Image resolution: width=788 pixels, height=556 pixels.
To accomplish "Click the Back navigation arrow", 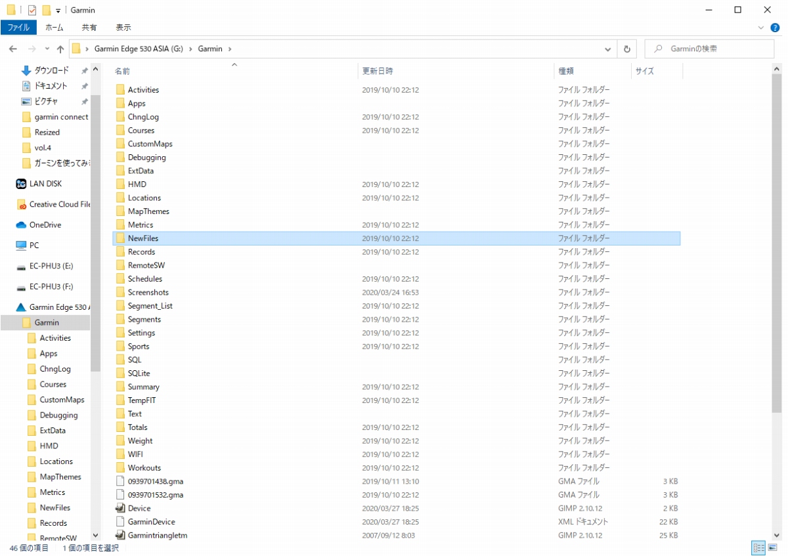I will pyautogui.click(x=12, y=49).
